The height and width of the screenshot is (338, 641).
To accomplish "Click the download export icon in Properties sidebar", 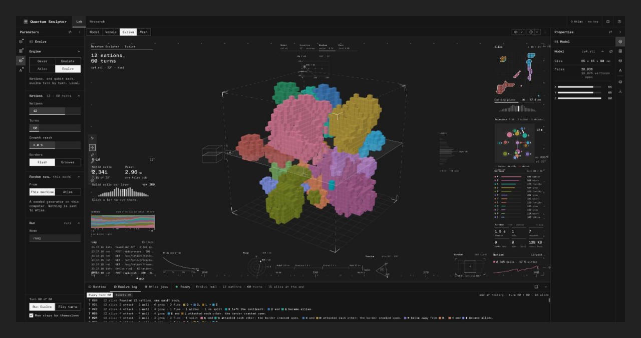I will coord(620,91).
